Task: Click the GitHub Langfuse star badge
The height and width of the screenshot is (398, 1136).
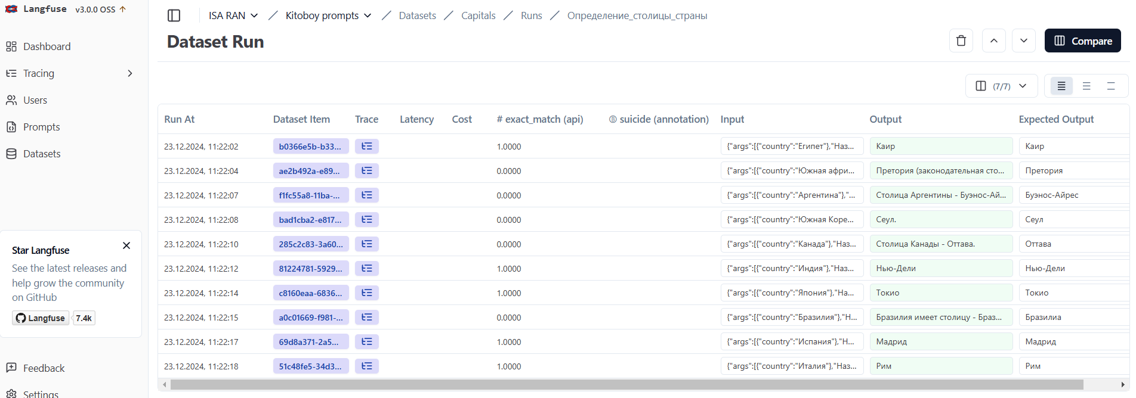Action: tap(41, 318)
